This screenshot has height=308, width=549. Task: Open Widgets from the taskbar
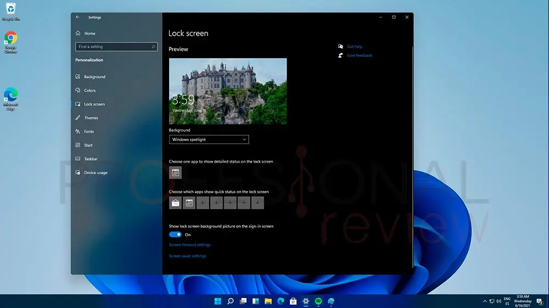[256, 301]
